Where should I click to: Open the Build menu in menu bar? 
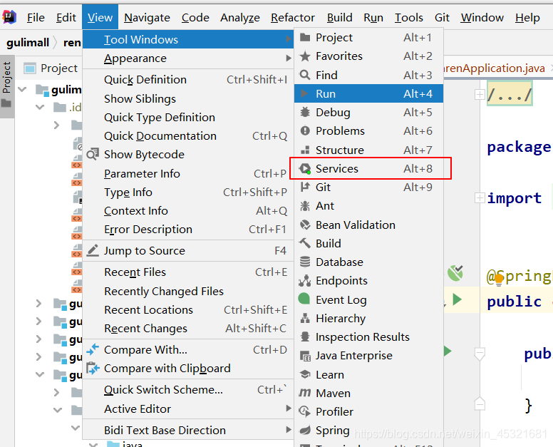[339, 17]
